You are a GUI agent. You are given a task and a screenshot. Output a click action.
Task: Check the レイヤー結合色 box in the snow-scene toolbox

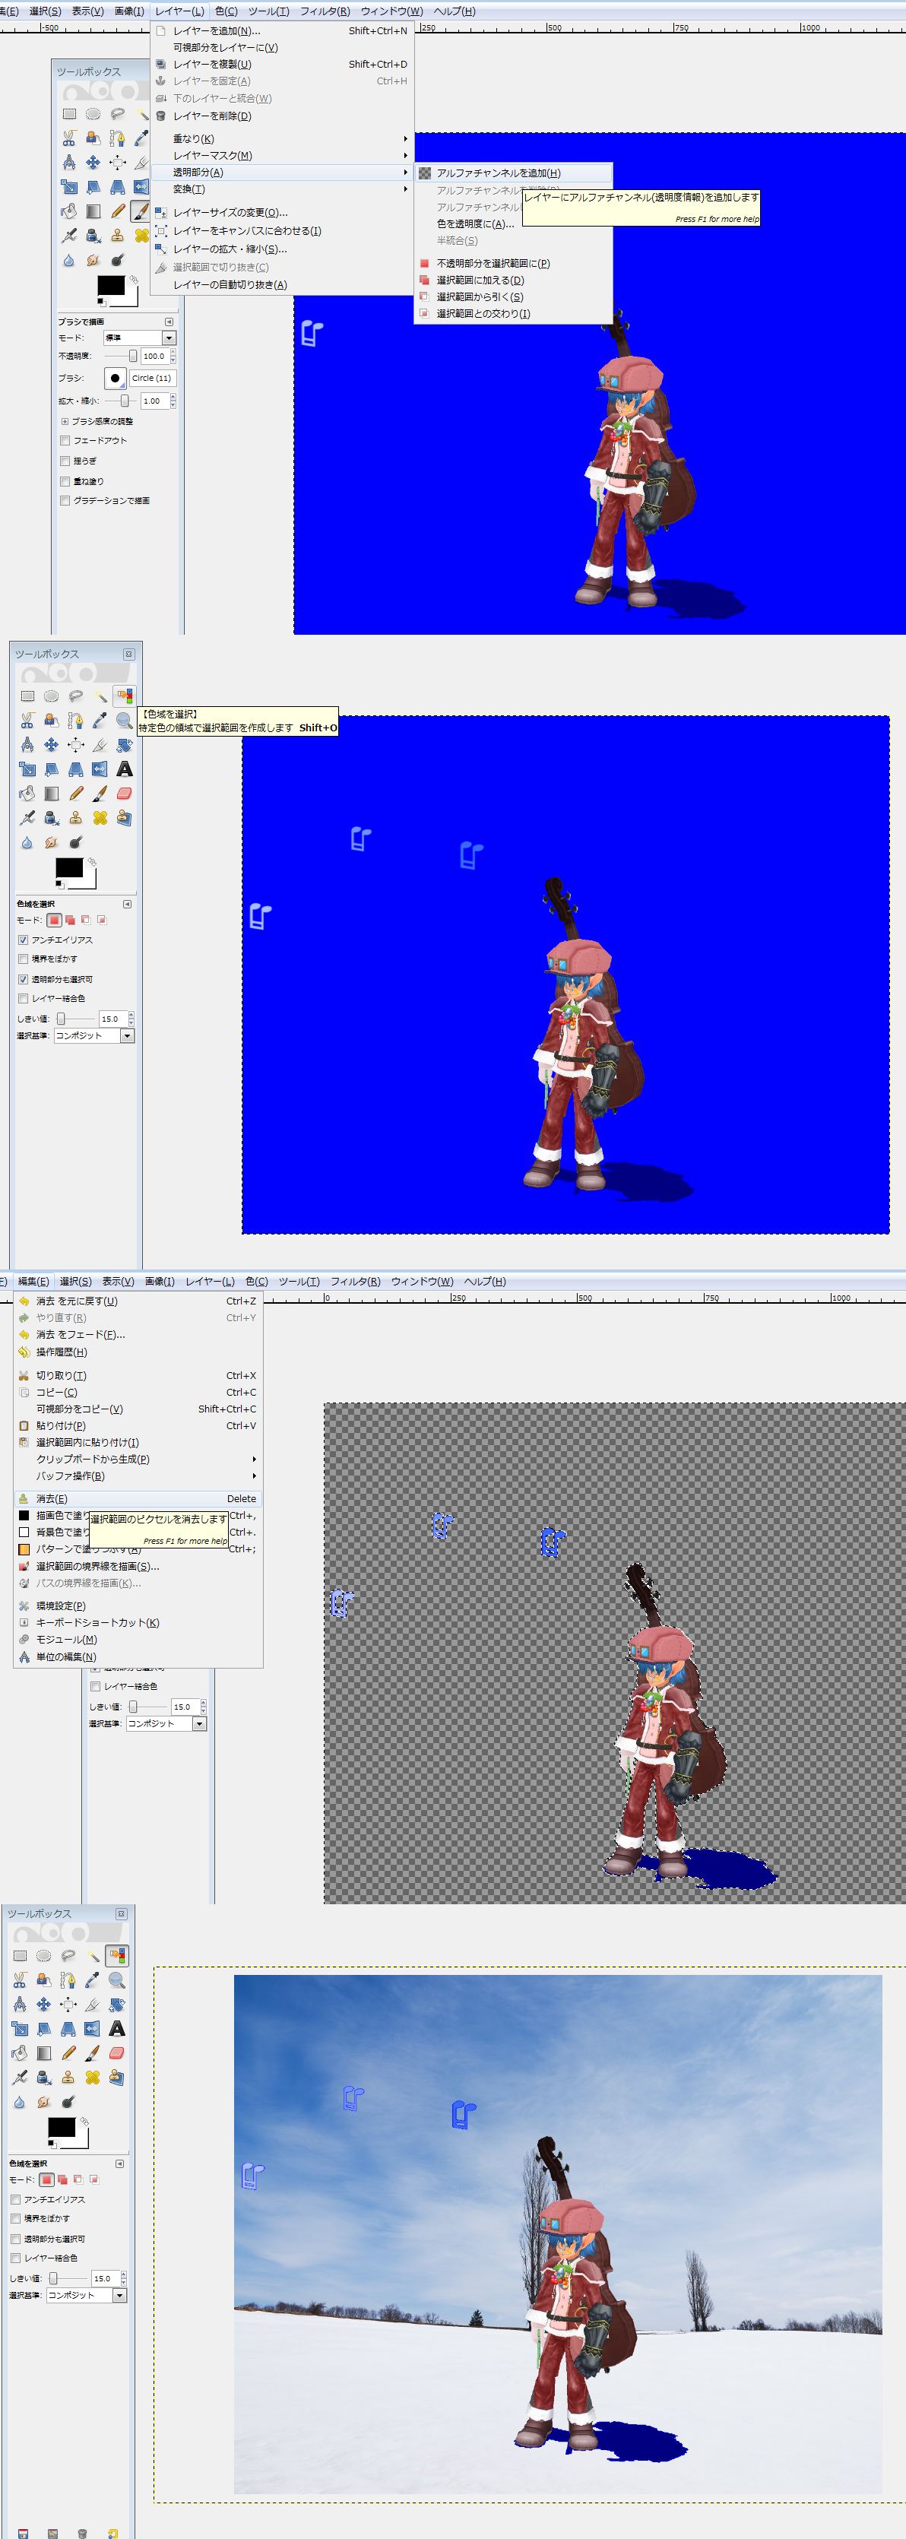[16, 2257]
